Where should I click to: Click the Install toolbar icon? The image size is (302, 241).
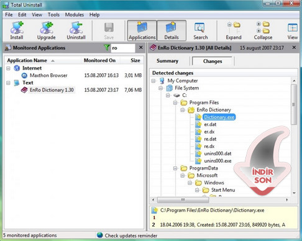coord(17,30)
